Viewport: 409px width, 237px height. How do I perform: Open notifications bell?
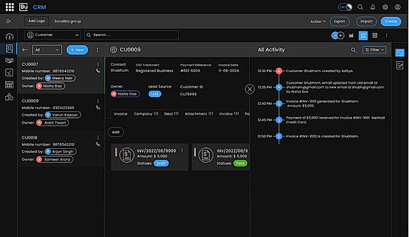[373, 7]
